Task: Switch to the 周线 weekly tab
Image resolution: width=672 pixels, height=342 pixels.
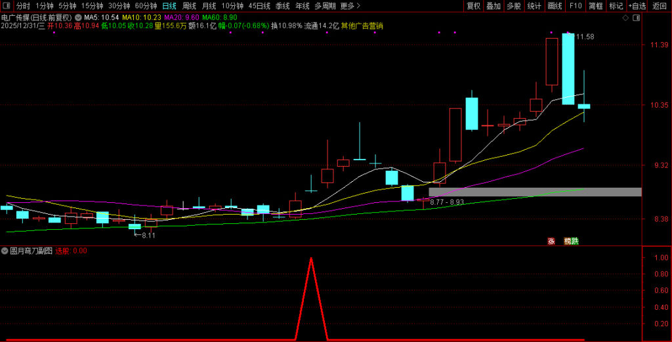Action: (x=189, y=6)
